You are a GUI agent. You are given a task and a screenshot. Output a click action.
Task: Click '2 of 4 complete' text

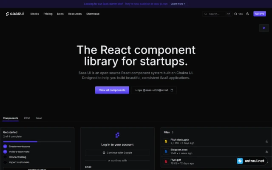[12, 137]
